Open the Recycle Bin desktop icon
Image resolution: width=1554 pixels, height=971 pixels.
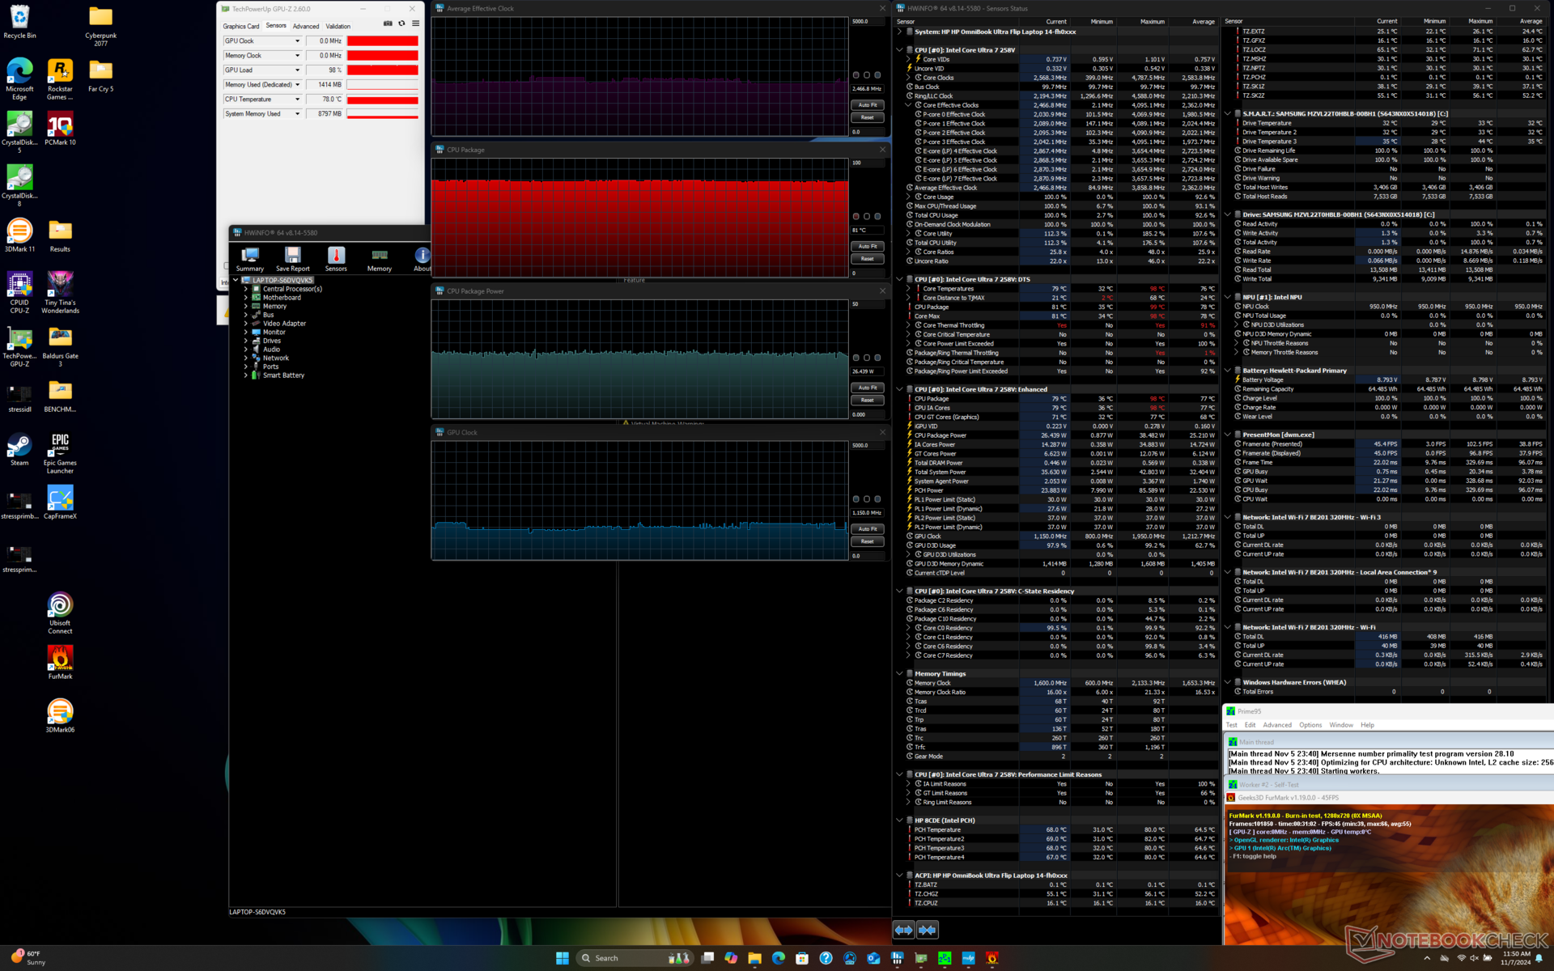[x=19, y=23]
